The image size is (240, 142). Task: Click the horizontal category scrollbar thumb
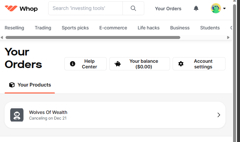[93, 37]
